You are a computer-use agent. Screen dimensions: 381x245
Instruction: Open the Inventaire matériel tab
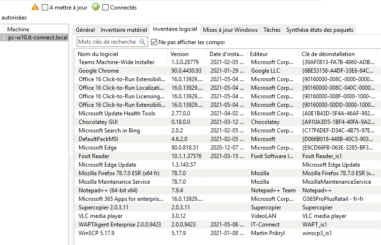[123, 30]
